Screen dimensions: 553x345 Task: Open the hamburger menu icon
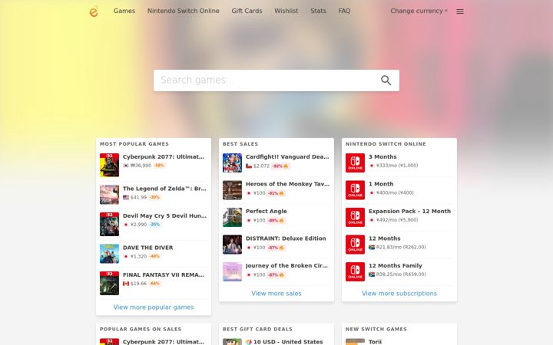click(460, 11)
